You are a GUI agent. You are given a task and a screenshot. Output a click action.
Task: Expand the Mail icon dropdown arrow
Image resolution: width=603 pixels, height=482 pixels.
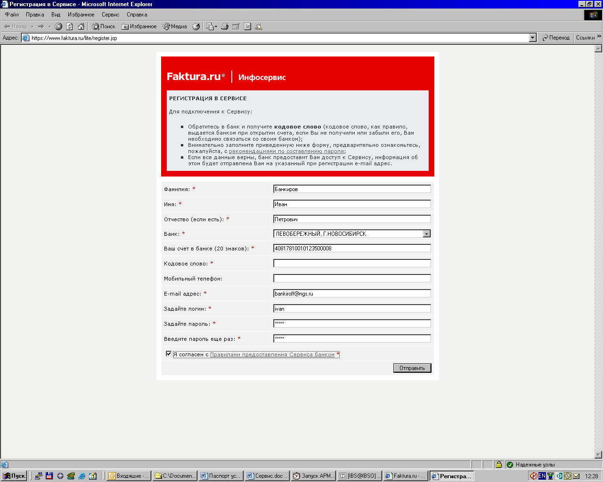click(216, 26)
